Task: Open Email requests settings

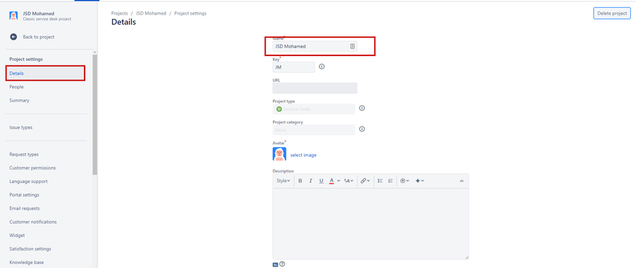Action: pos(24,208)
